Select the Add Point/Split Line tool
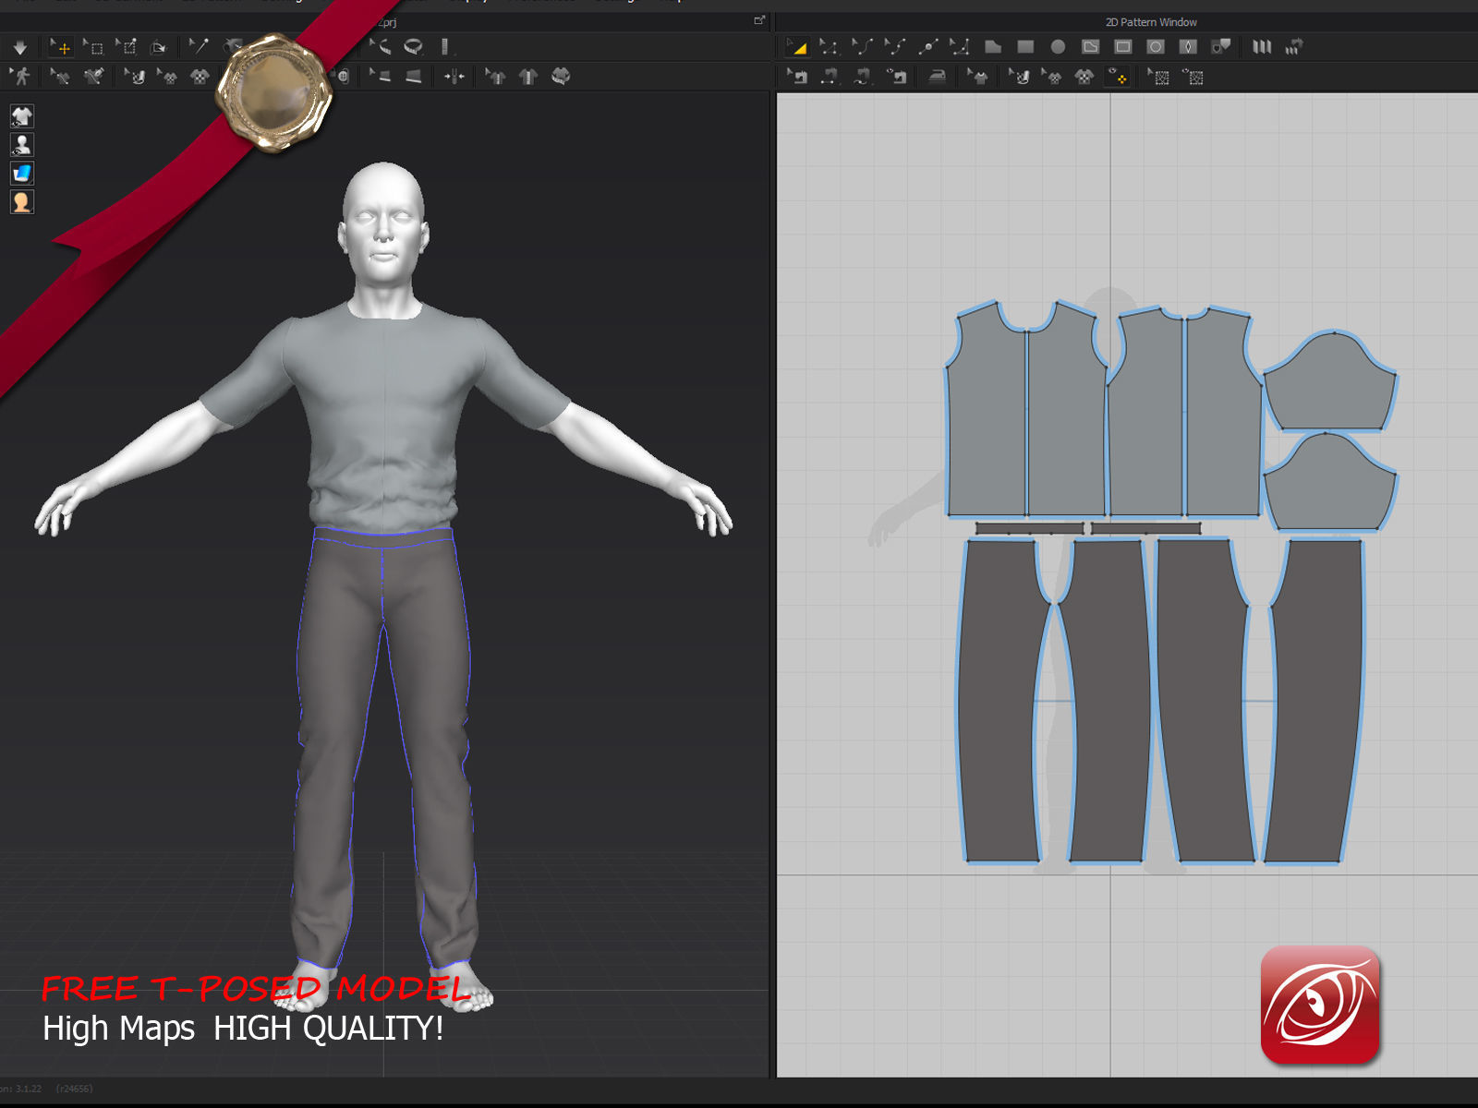 click(927, 46)
